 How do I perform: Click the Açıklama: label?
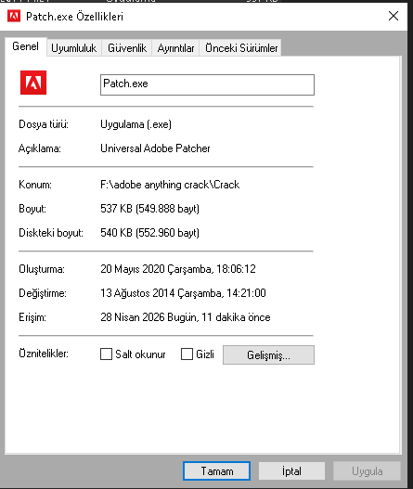[x=40, y=148]
